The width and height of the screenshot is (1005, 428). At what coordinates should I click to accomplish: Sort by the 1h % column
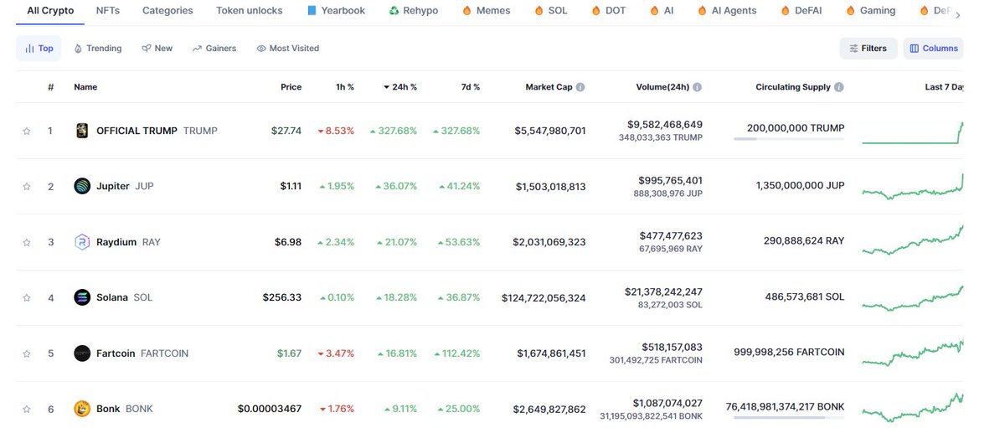tap(344, 87)
